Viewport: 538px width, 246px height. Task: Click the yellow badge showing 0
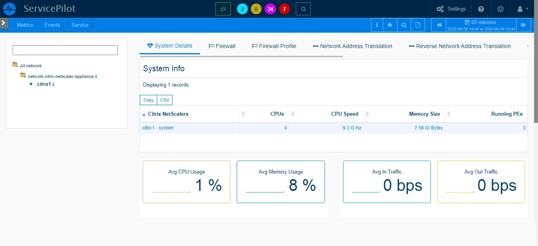256,9
